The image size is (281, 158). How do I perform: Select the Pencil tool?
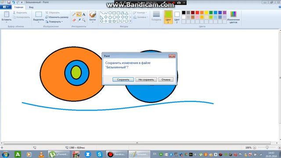74,14
